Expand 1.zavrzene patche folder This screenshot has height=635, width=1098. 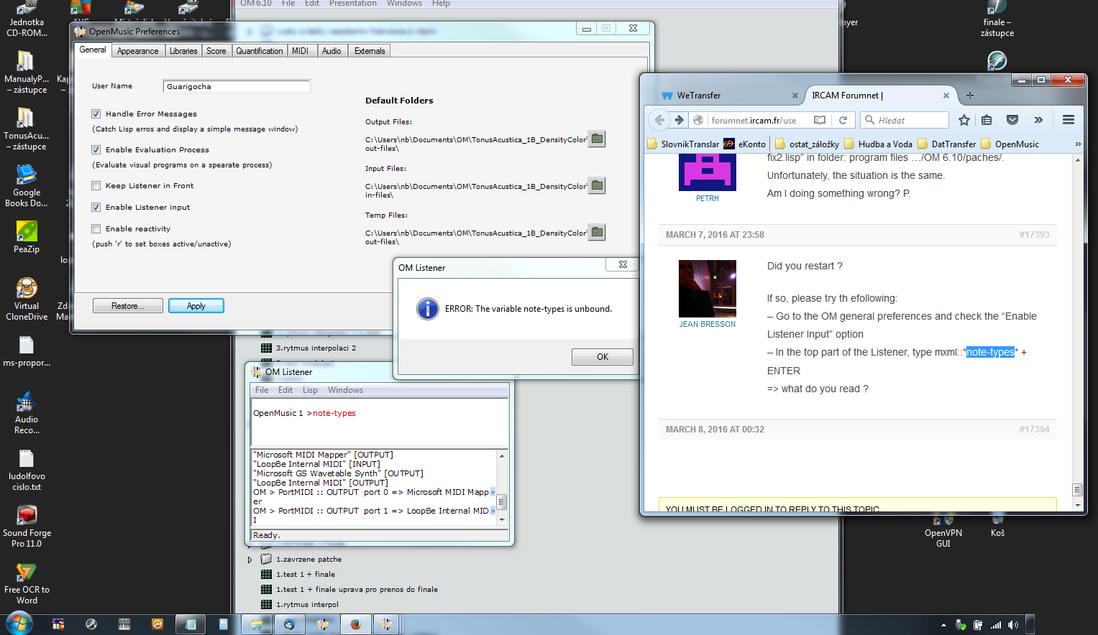click(250, 559)
